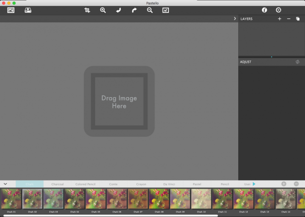This screenshot has height=217, width=305.
Task: Open the support lifebuoy icon
Action: pos(279,10)
